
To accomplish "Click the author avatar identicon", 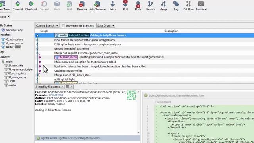I will click(x=131, y=95).
